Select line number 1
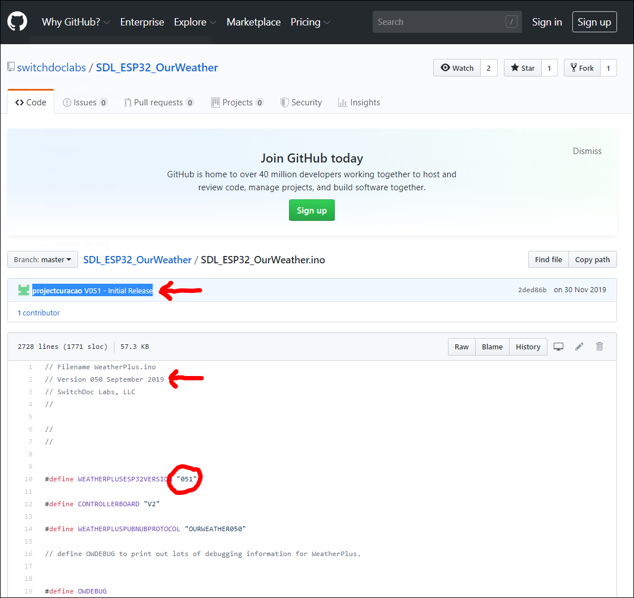This screenshot has width=634, height=598. coord(31,367)
